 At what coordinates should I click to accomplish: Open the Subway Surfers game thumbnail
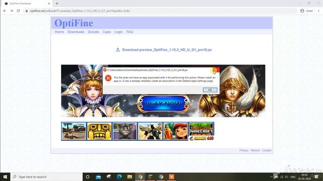(x=176, y=131)
